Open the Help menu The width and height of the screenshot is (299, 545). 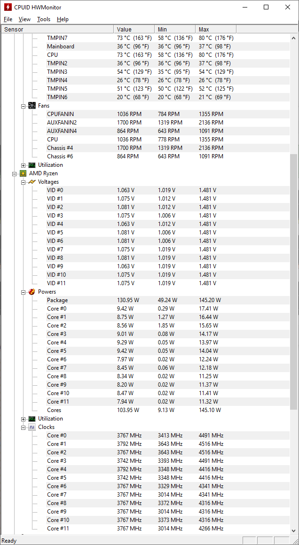(63, 19)
